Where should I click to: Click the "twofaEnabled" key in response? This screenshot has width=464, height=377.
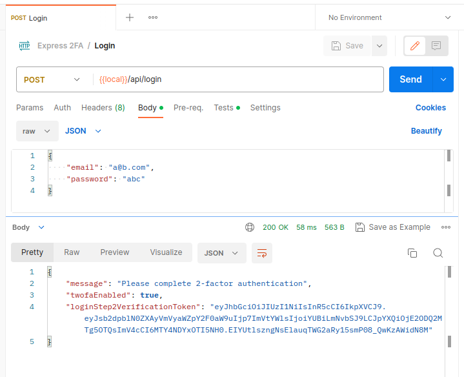pos(98,295)
